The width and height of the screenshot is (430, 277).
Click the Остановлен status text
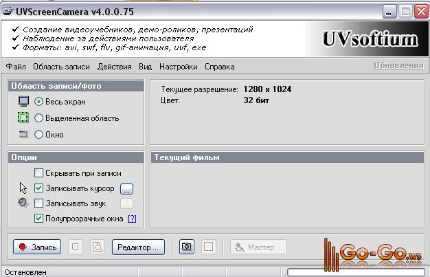(25, 272)
